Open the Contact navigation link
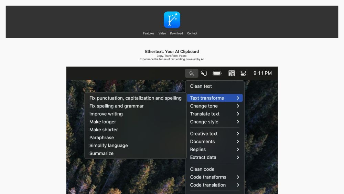Screen dimensions: 344x194 (192, 33)
